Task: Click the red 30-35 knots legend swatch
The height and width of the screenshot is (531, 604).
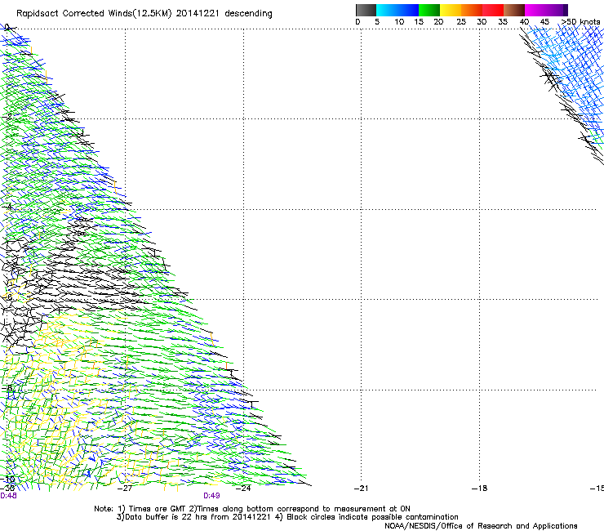Action: point(493,10)
